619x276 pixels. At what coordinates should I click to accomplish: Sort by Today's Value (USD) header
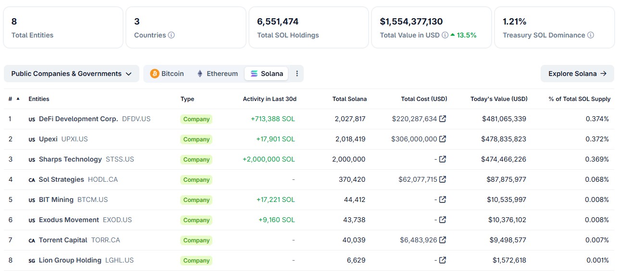click(499, 99)
